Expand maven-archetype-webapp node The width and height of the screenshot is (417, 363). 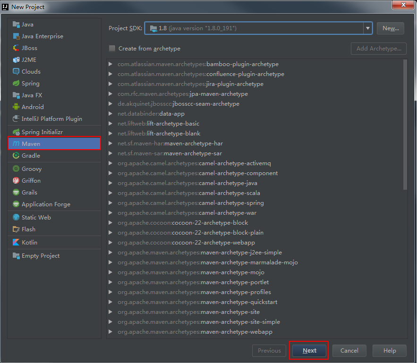[x=111, y=332]
